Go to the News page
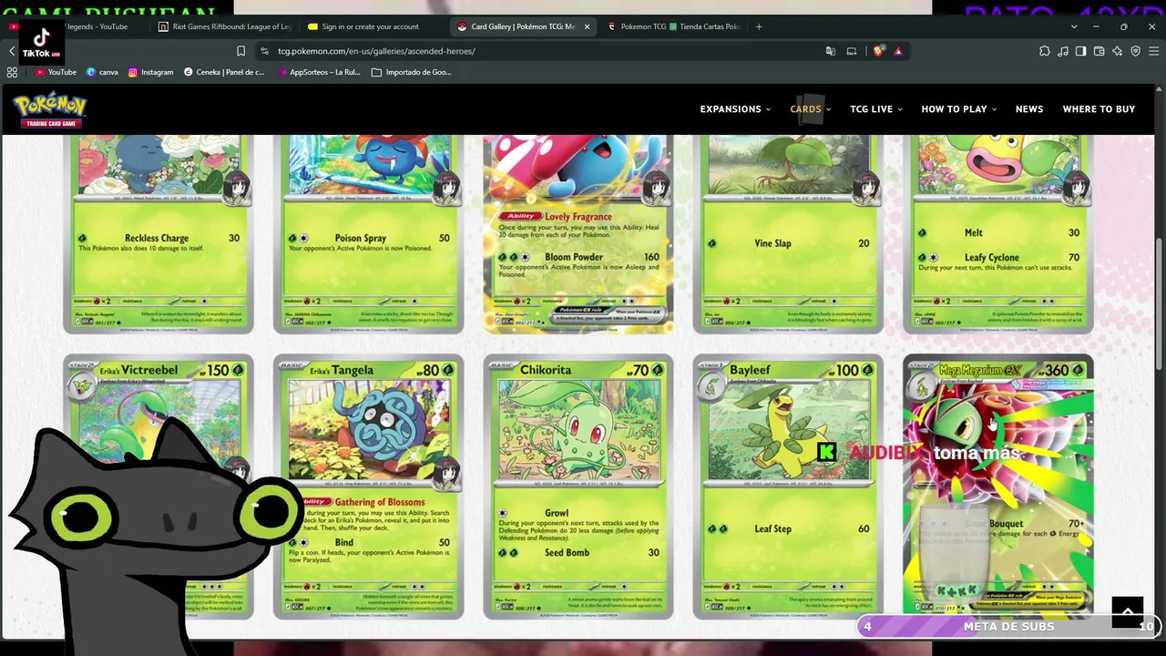1166x656 pixels. click(1029, 109)
